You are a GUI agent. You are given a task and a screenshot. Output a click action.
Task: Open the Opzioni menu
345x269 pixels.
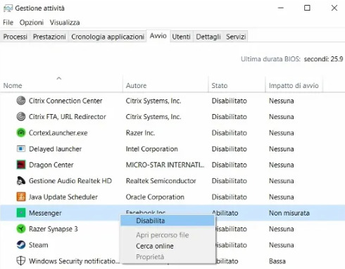32,23
